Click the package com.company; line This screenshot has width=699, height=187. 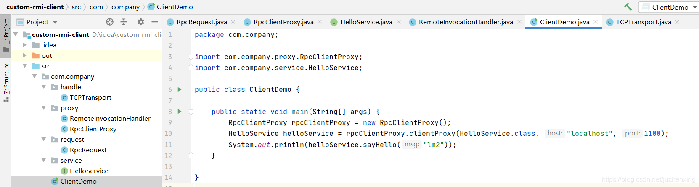coord(236,35)
